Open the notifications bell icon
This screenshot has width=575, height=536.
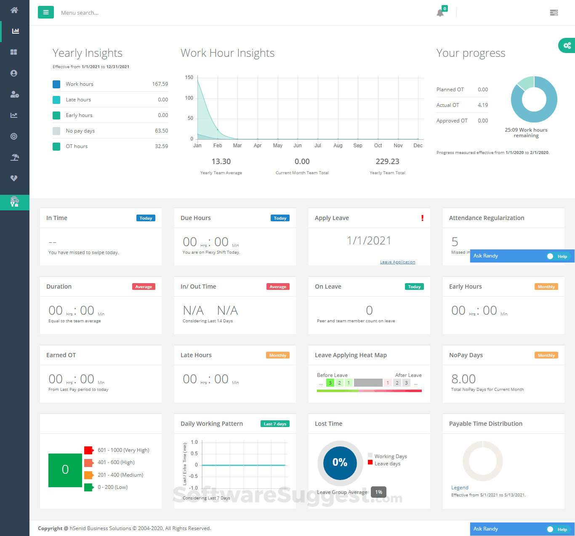[440, 12]
